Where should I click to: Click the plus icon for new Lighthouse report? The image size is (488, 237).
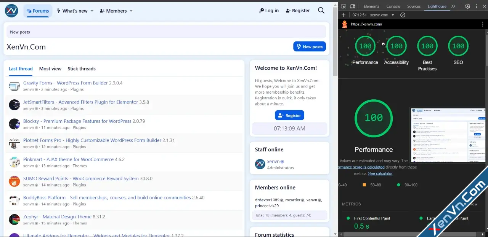coord(344,15)
